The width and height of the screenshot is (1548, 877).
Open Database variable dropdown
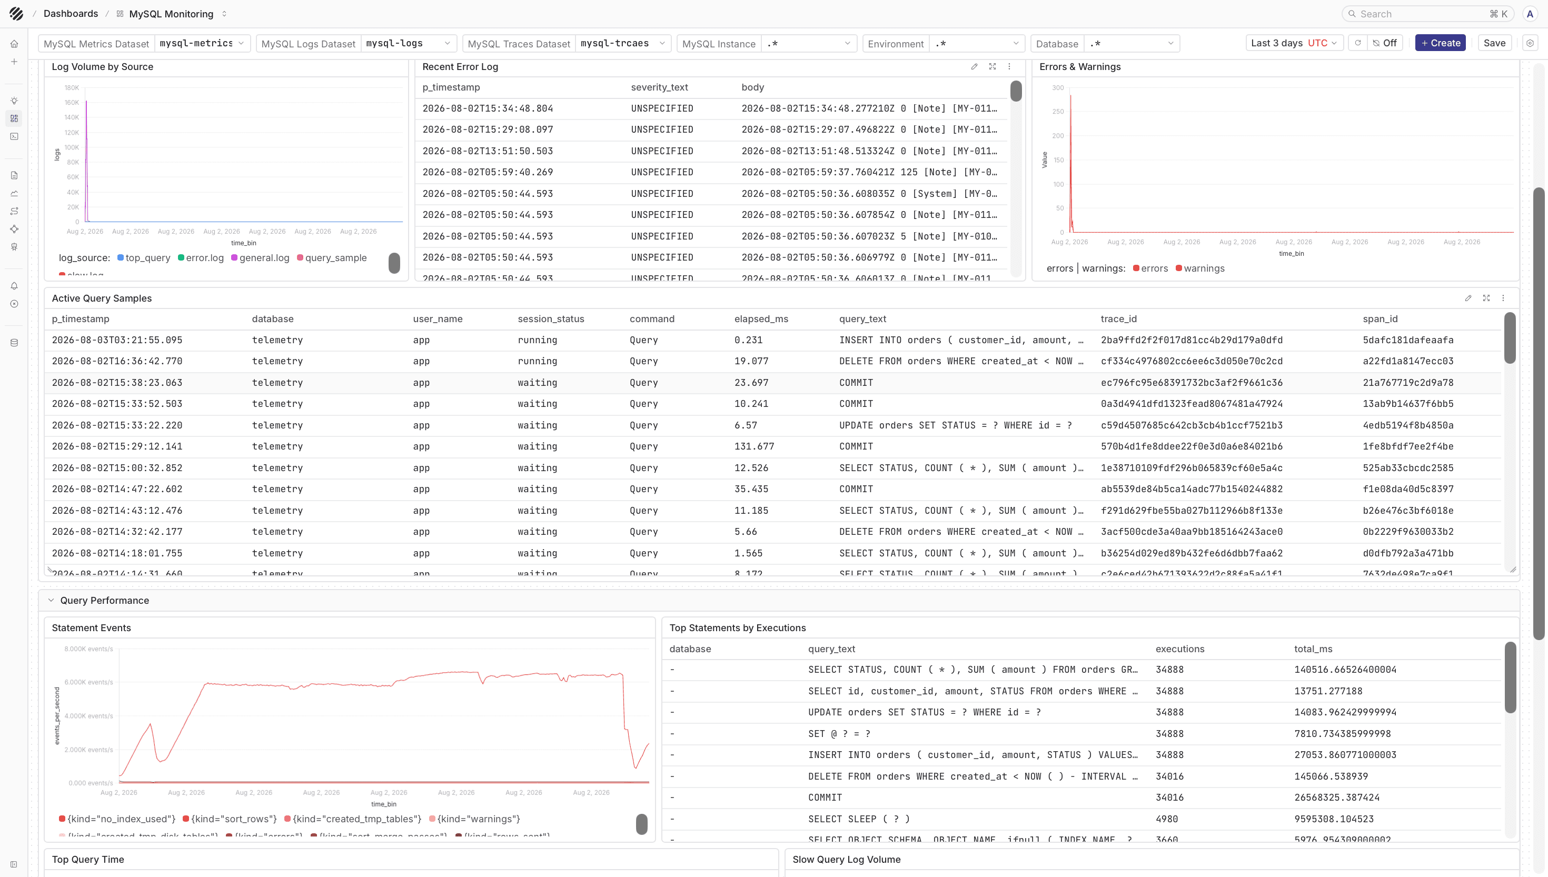point(1131,43)
